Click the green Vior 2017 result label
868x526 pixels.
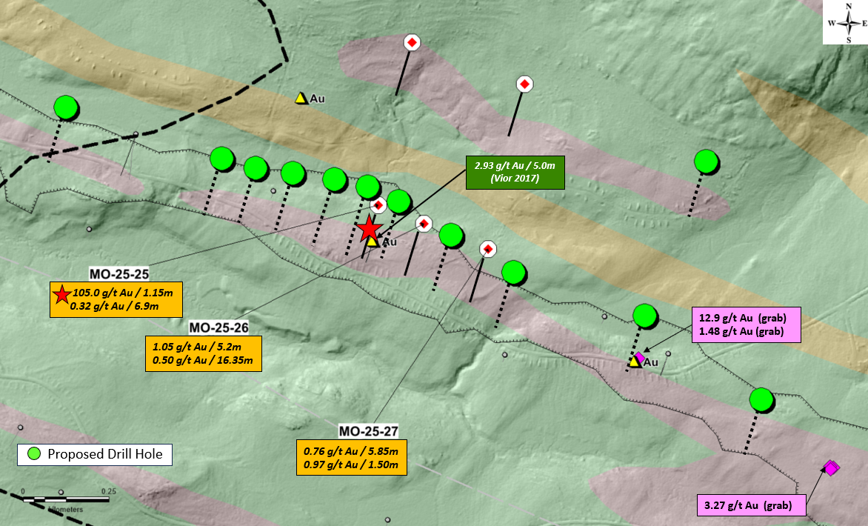[515, 172]
